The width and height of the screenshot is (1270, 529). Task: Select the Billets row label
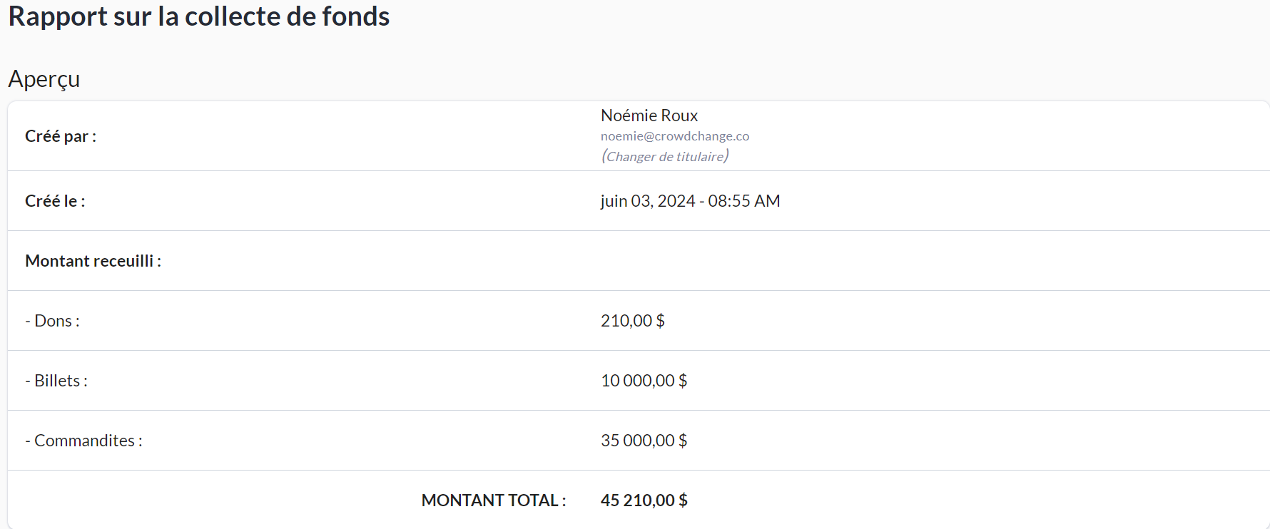(56, 381)
